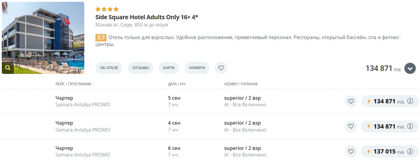Favorite the 5 сен charter tour
420x161 pixels.
(351, 101)
